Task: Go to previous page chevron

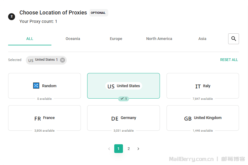Action: pos(109,149)
